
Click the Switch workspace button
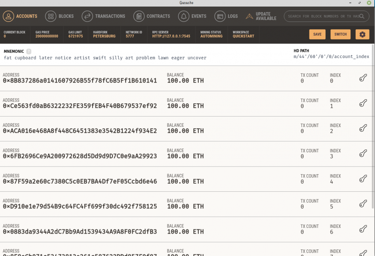tap(340, 34)
